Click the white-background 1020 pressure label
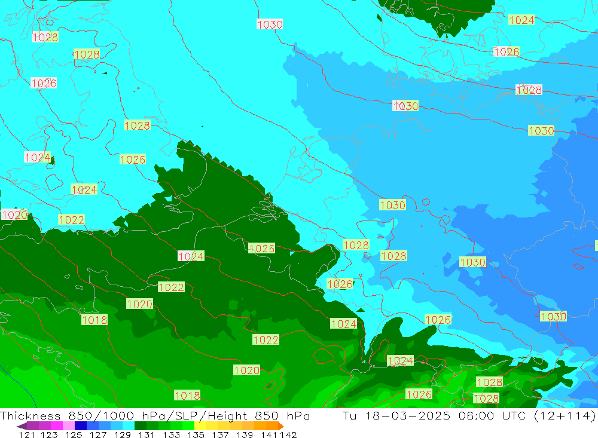This screenshot has height=438, width=598. pos(14,215)
